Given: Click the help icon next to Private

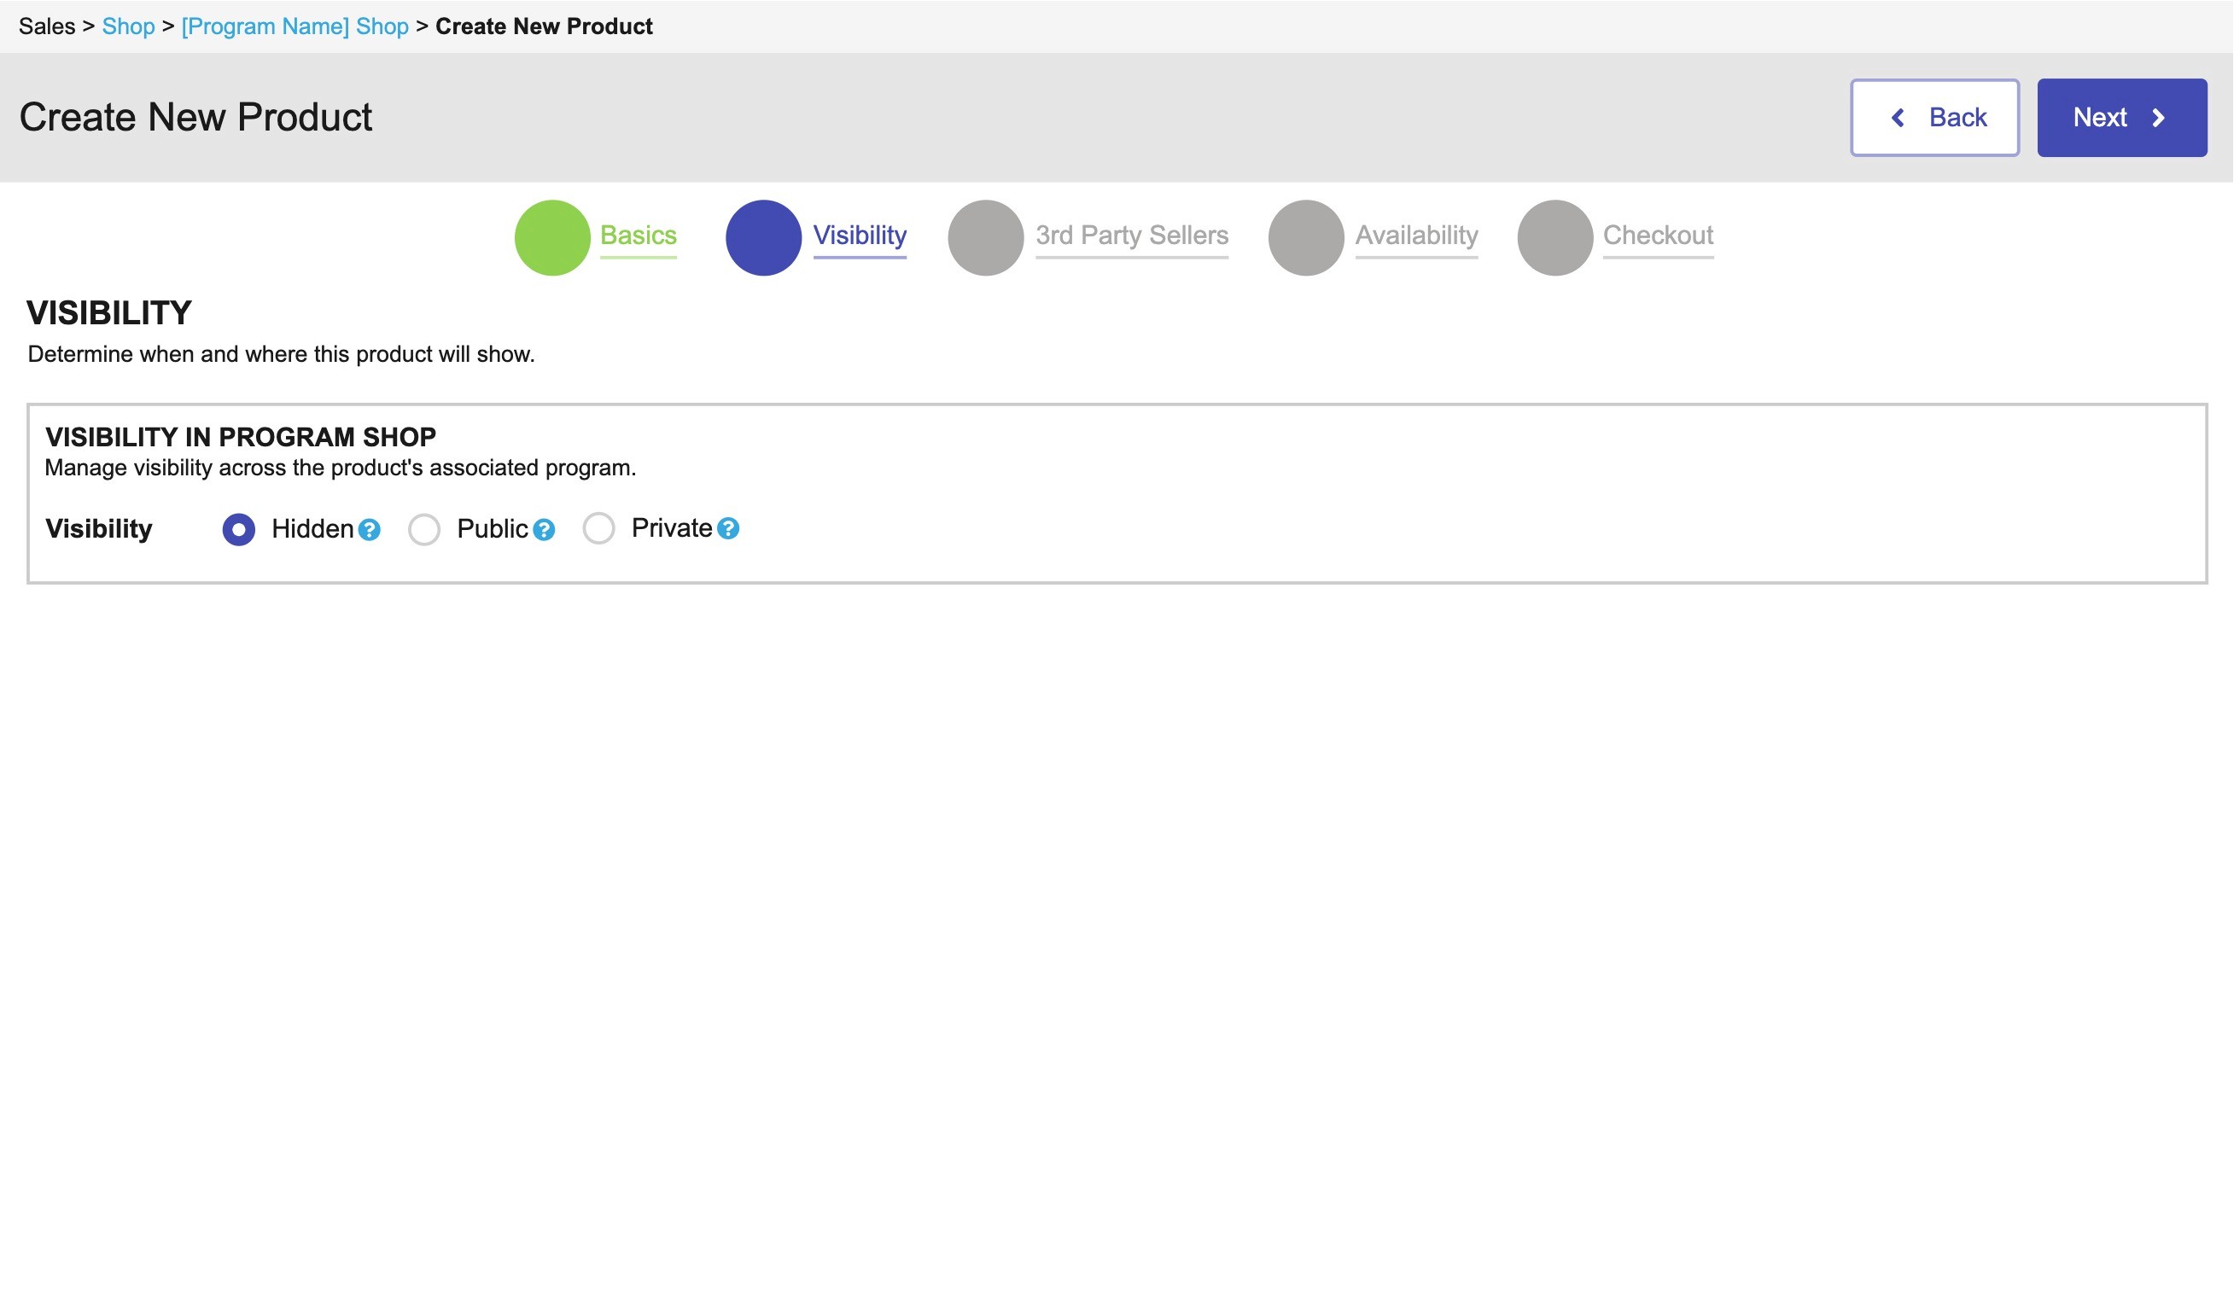Looking at the screenshot, I should [x=729, y=529].
